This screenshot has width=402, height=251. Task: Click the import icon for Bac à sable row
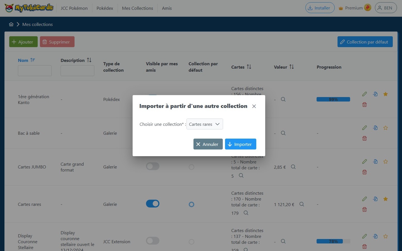[x=375, y=128]
